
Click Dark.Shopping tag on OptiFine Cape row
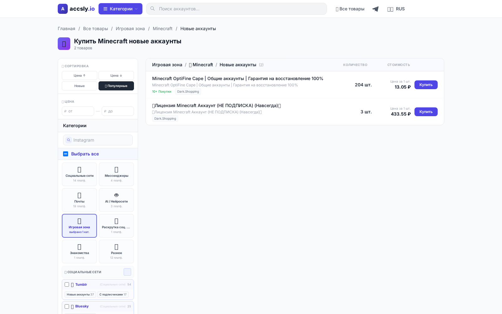click(188, 92)
